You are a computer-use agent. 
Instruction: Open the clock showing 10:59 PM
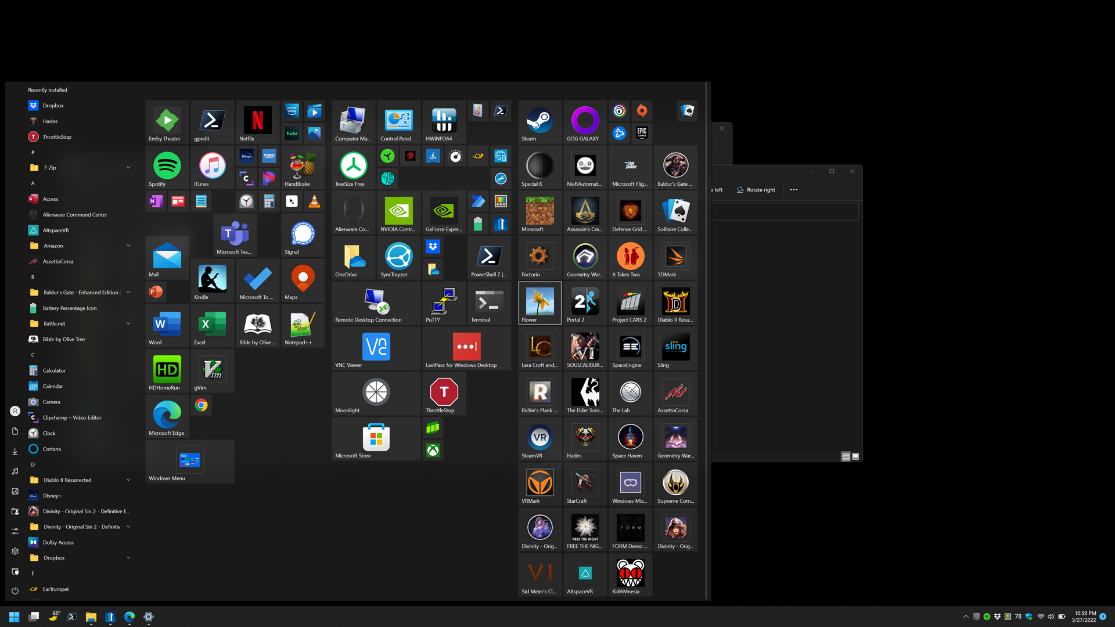pyautogui.click(x=1084, y=617)
